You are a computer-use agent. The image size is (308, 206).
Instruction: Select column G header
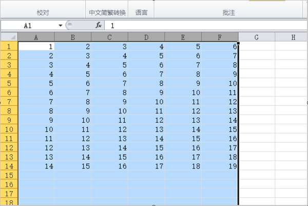(x=257, y=37)
